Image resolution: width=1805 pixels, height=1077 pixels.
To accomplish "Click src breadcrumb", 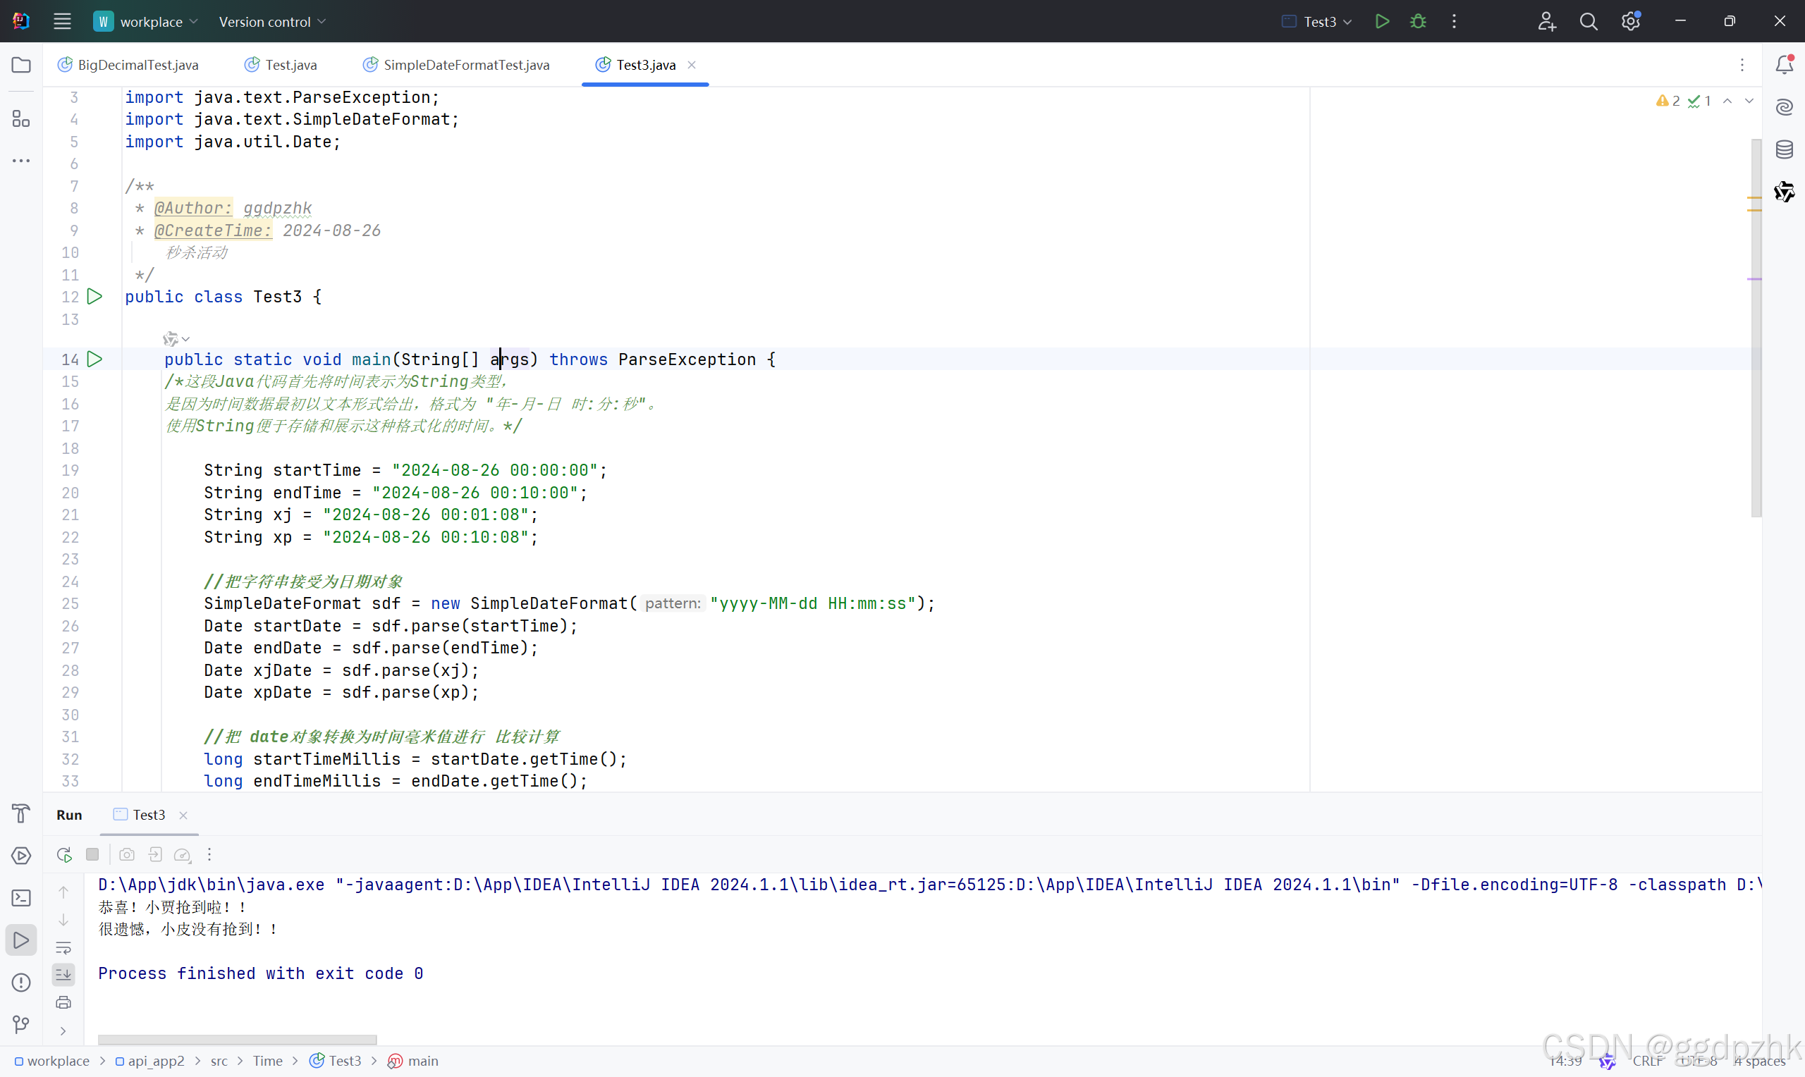I will coord(219,1061).
